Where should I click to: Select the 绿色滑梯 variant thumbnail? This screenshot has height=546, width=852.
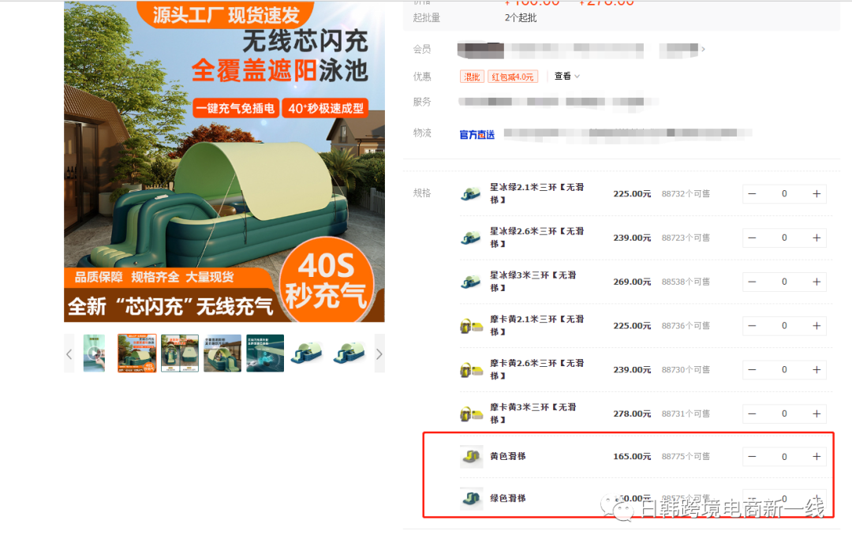[471, 499]
